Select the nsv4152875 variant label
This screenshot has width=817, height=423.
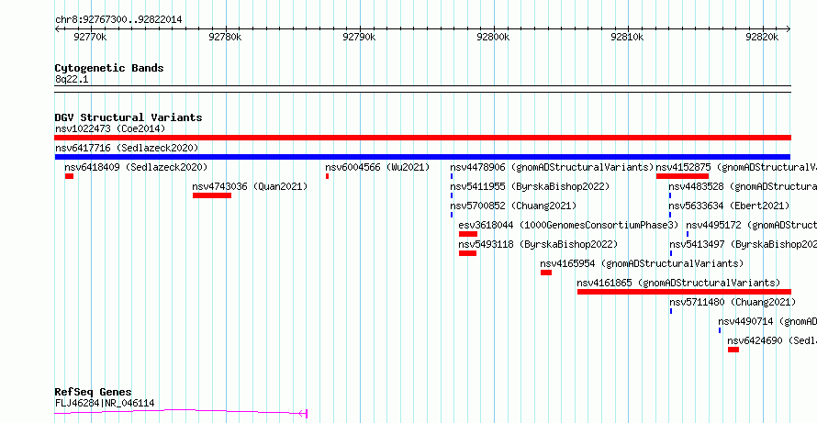pos(736,167)
